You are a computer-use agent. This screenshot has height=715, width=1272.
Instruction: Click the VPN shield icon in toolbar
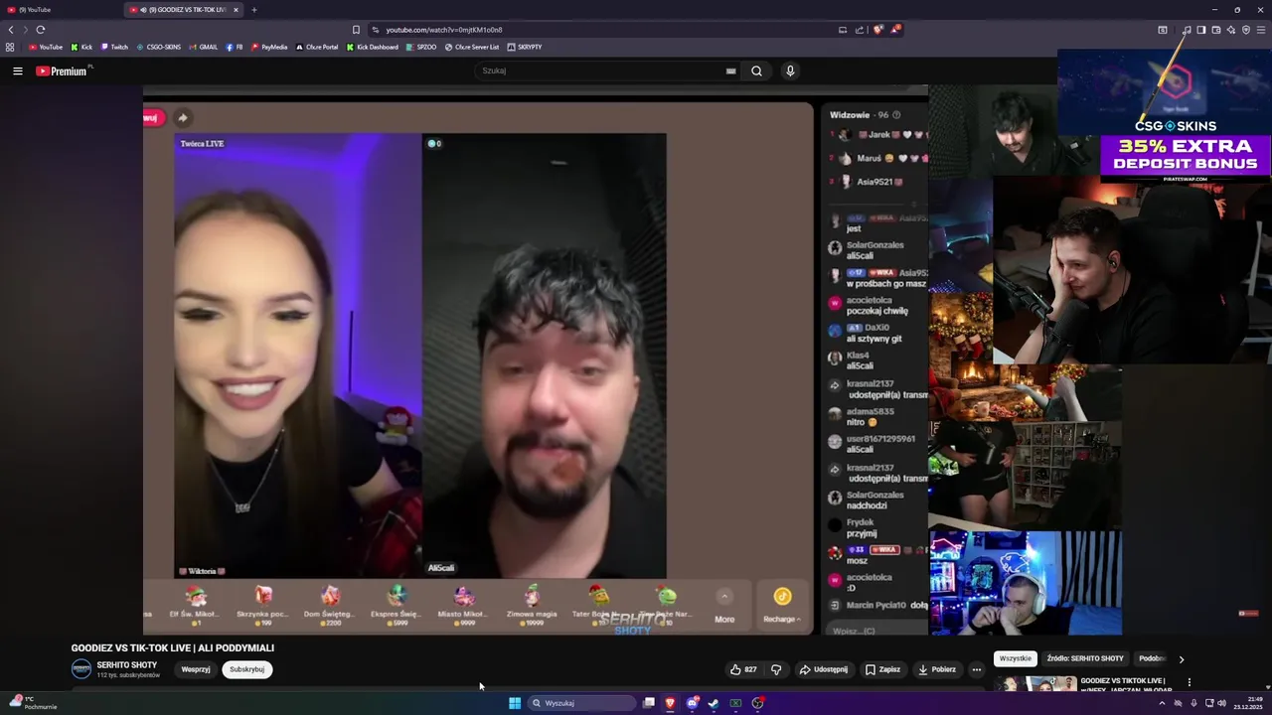tap(1245, 30)
